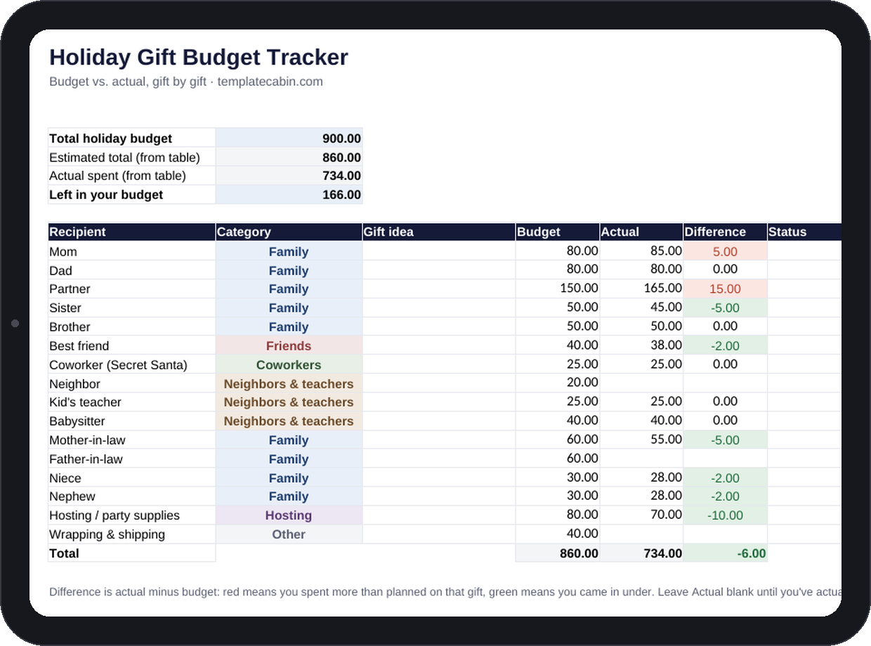This screenshot has height=646, width=871.
Task: Select Neighbor's budget of 20.00
Action: coord(558,383)
